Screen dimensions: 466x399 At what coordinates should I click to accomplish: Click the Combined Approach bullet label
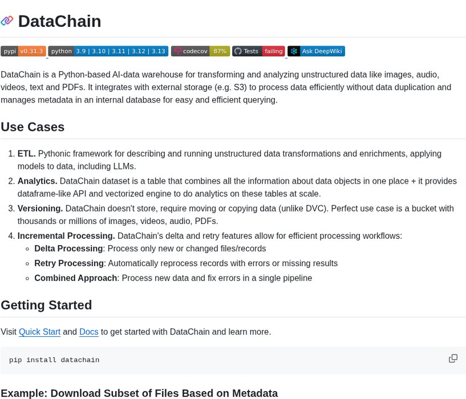point(75,278)
